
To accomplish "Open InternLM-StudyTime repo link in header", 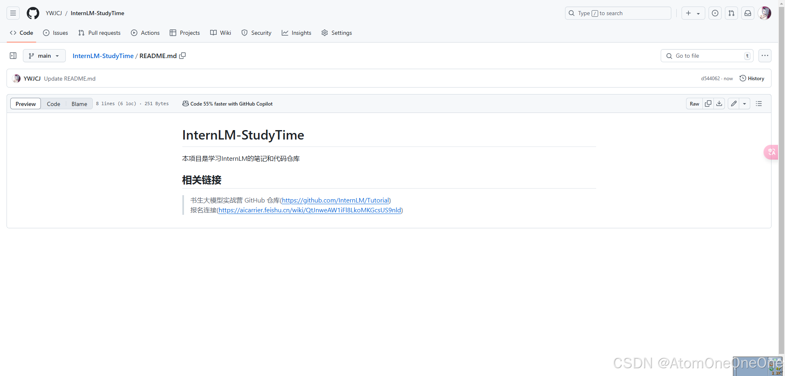I will pyautogui.click(x=97, y=13).
